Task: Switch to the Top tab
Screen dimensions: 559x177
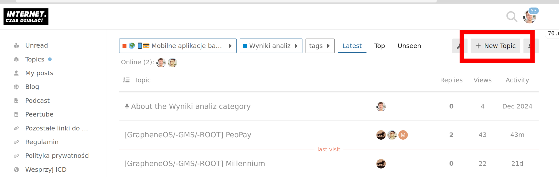Action: click(379, 46)
